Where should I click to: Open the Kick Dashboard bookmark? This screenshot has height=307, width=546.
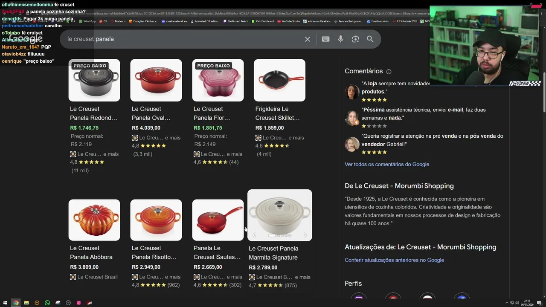[263, 21]
